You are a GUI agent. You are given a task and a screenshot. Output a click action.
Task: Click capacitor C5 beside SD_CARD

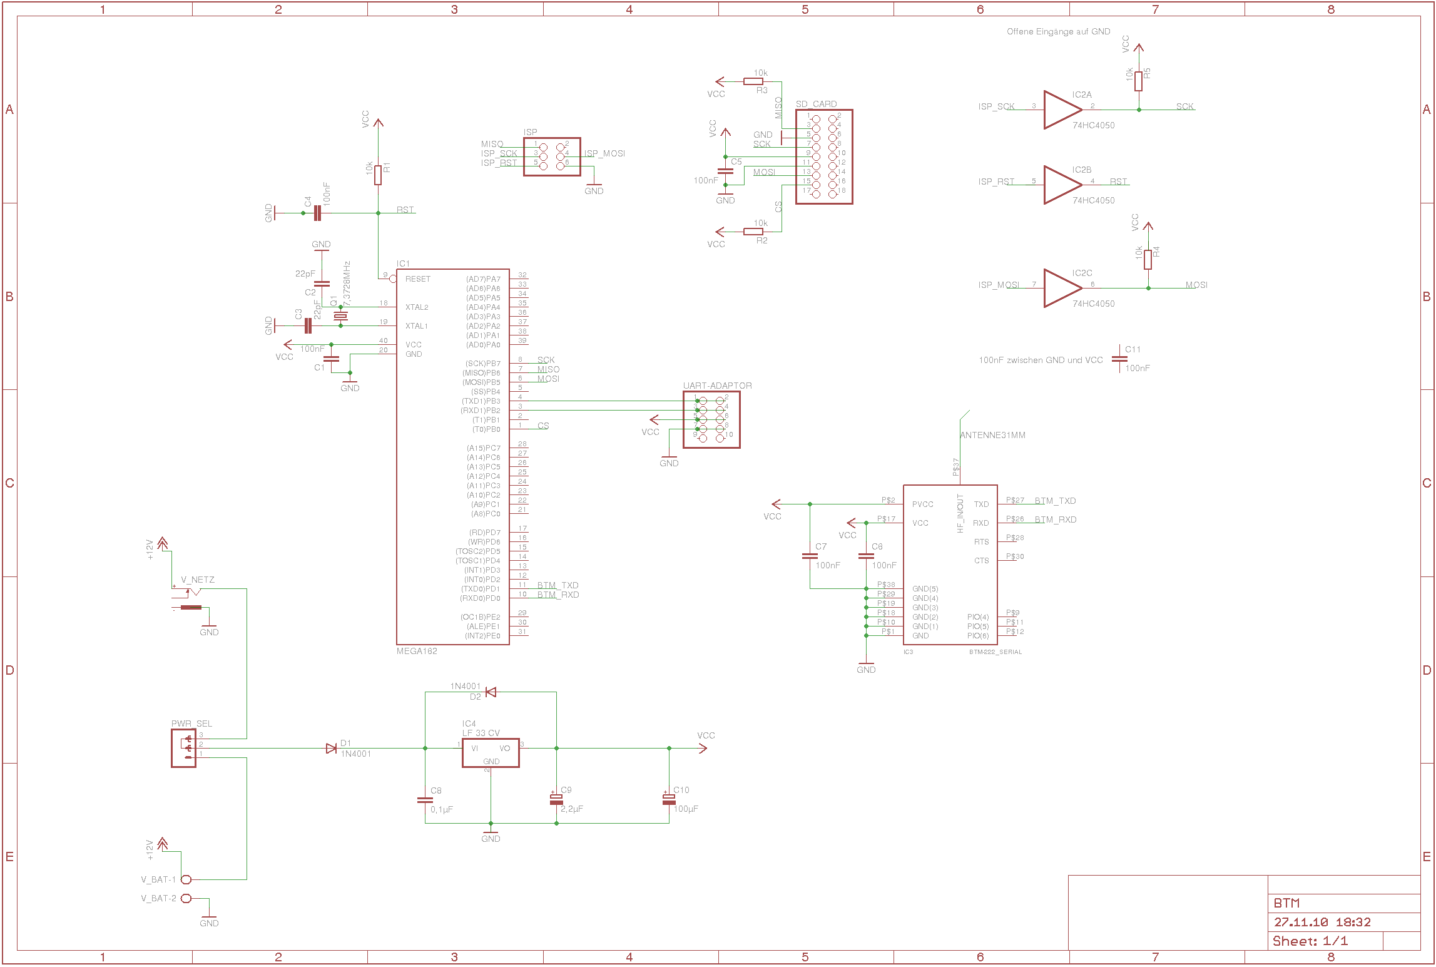[x=725, y=171]
